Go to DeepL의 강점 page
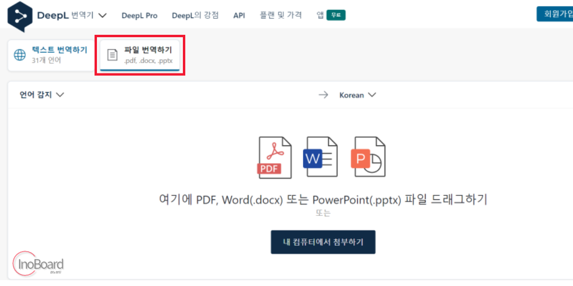This screenshot has height=286, width=573. [x=195, y=15]
